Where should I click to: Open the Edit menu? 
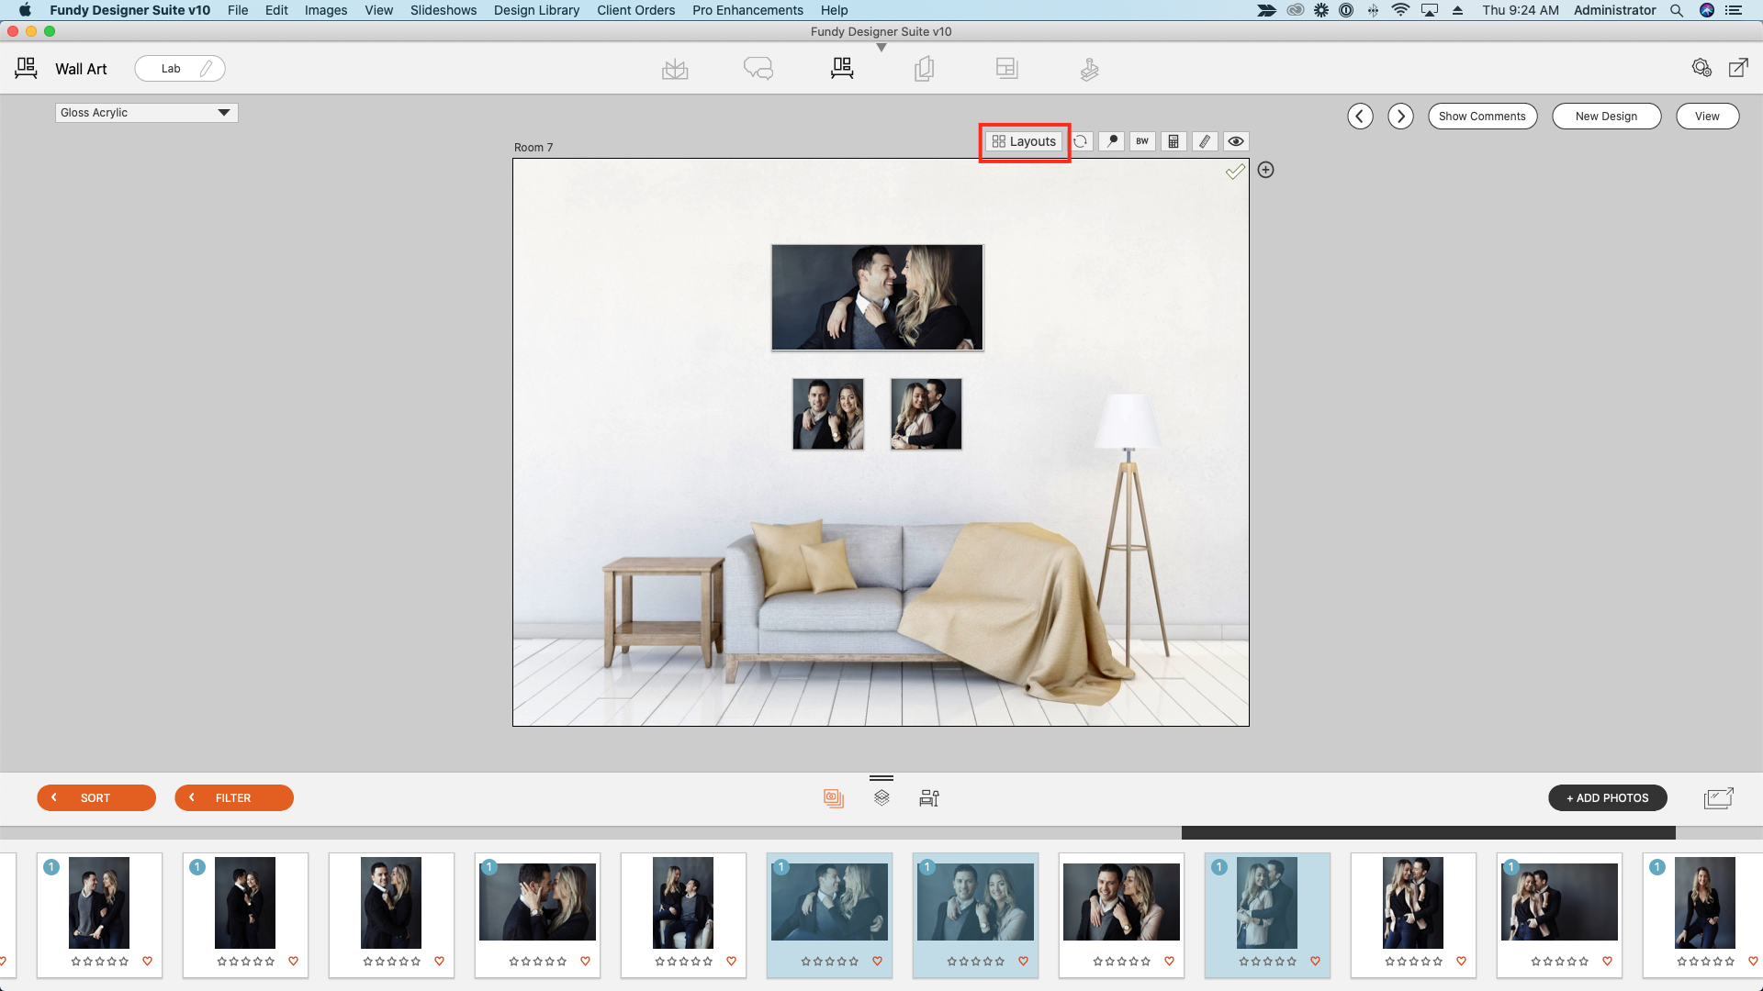point(276,10)
